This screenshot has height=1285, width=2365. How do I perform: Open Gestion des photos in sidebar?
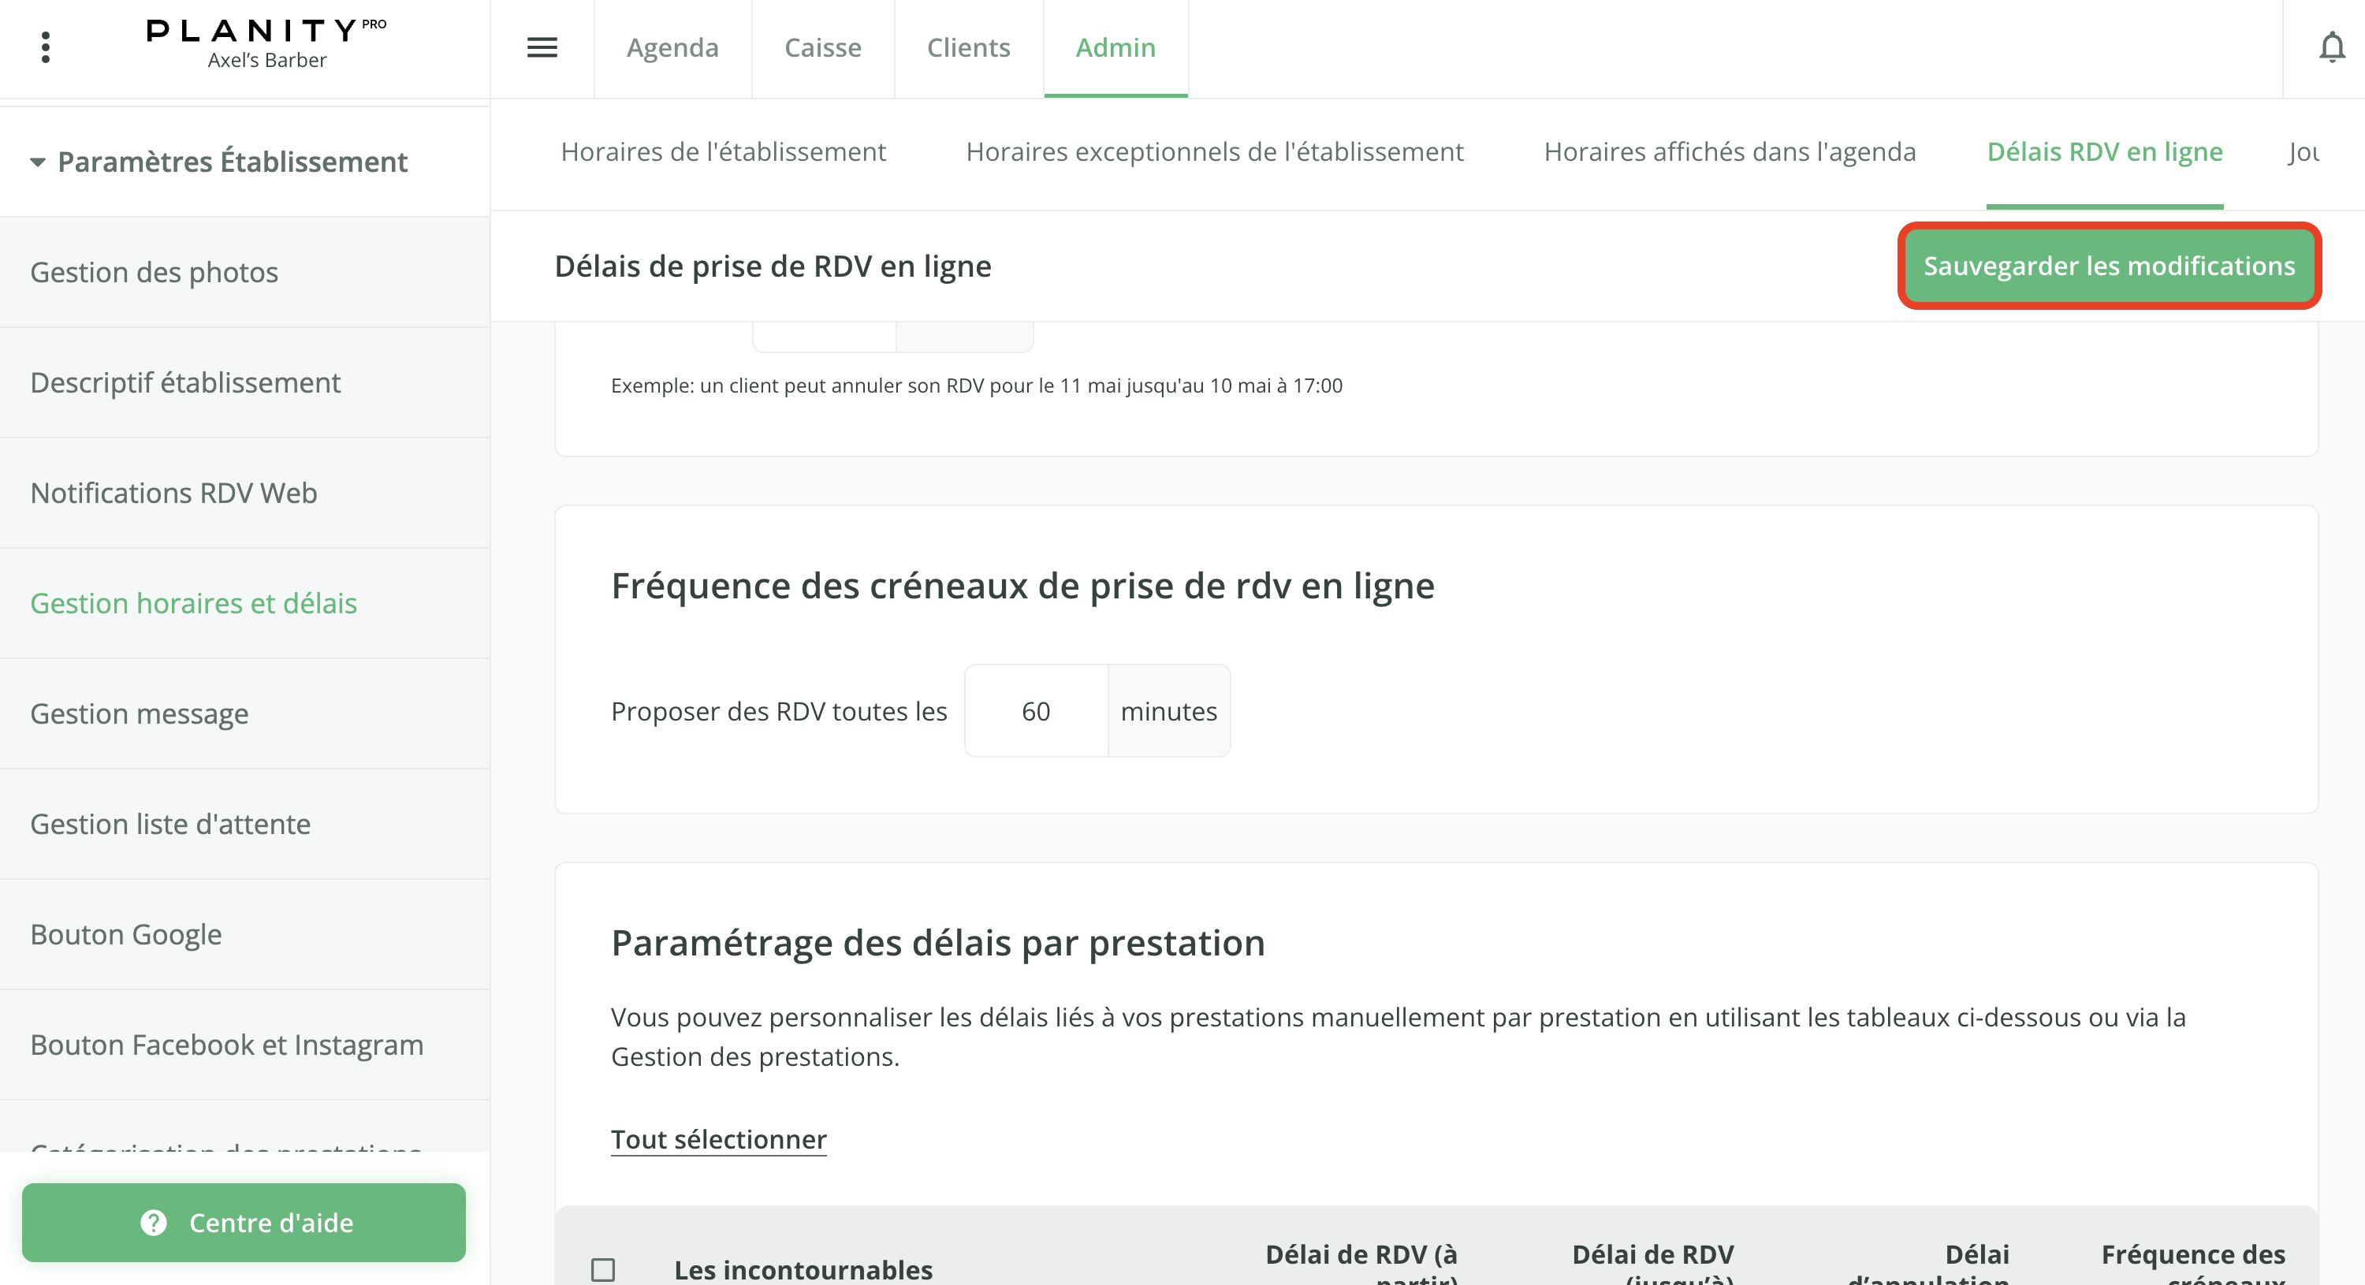point(155,273)
